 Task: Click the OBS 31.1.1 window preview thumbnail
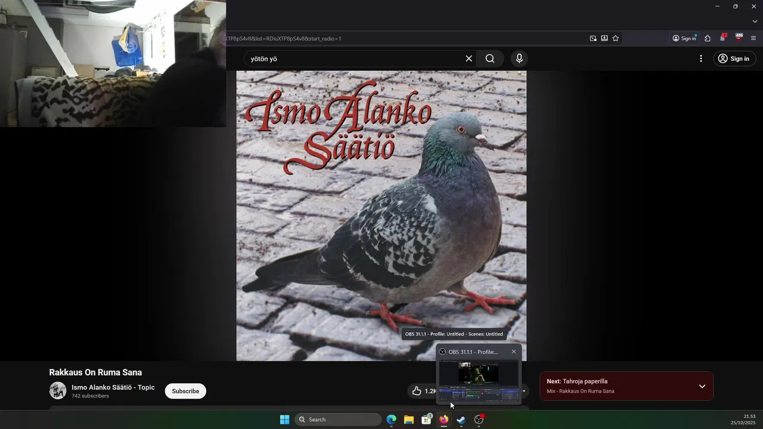pyautogui.click(x=479, y=381)
